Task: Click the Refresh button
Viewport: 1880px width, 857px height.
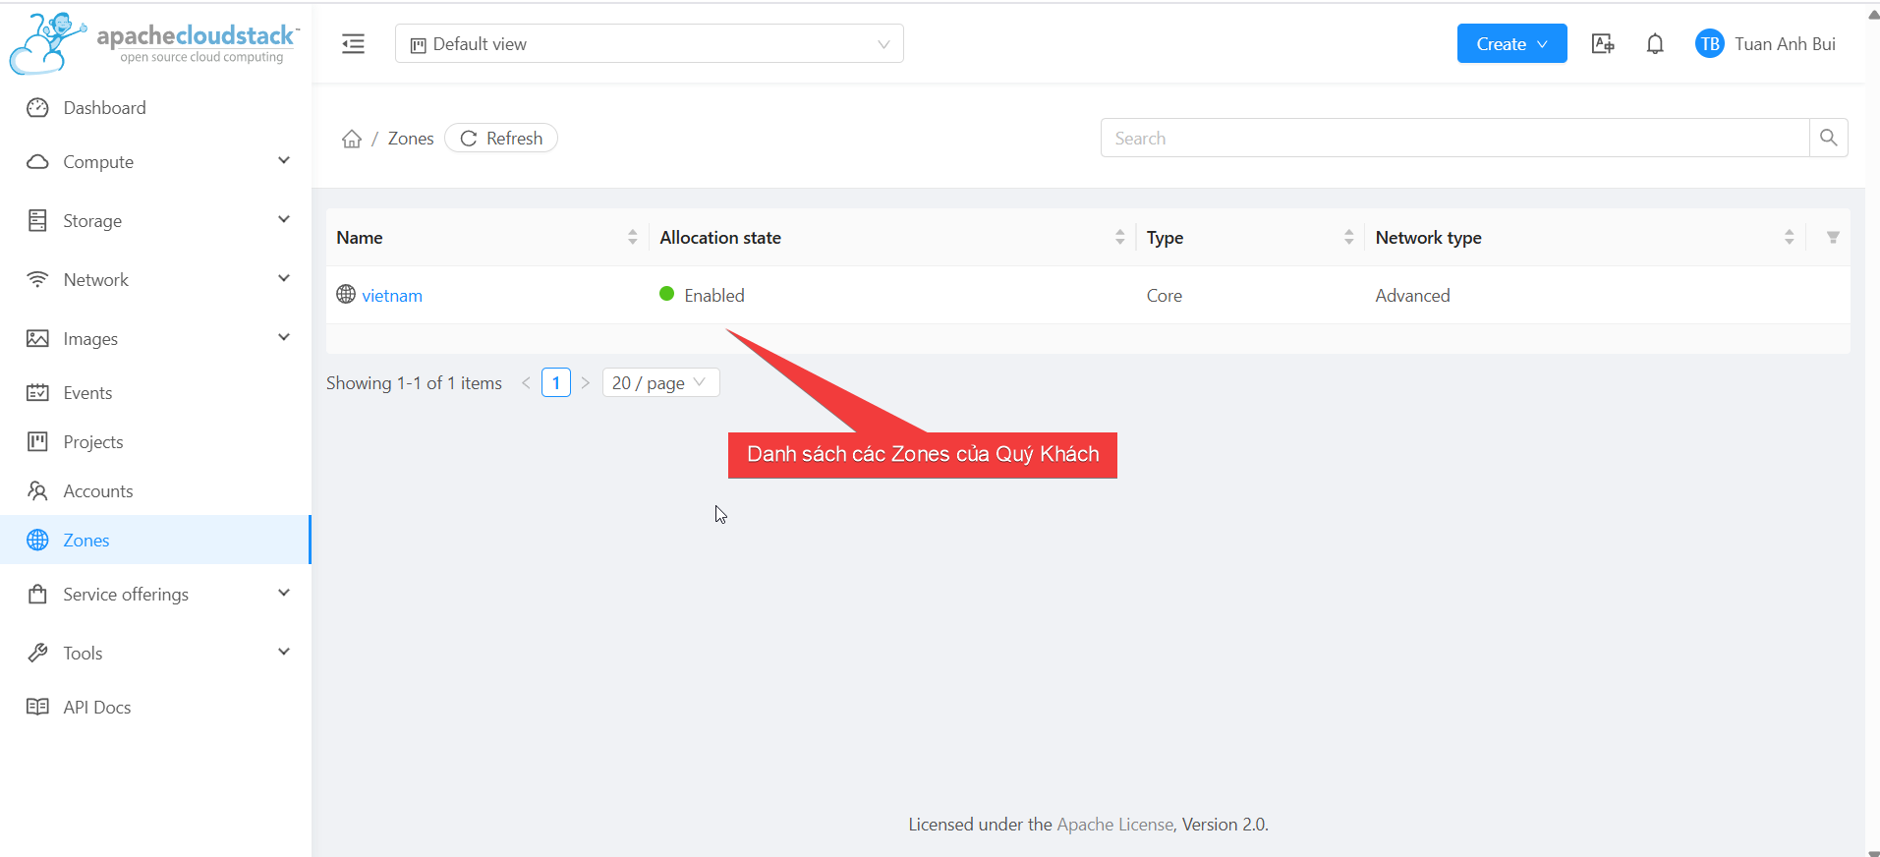Action: (x=501, y=139)
